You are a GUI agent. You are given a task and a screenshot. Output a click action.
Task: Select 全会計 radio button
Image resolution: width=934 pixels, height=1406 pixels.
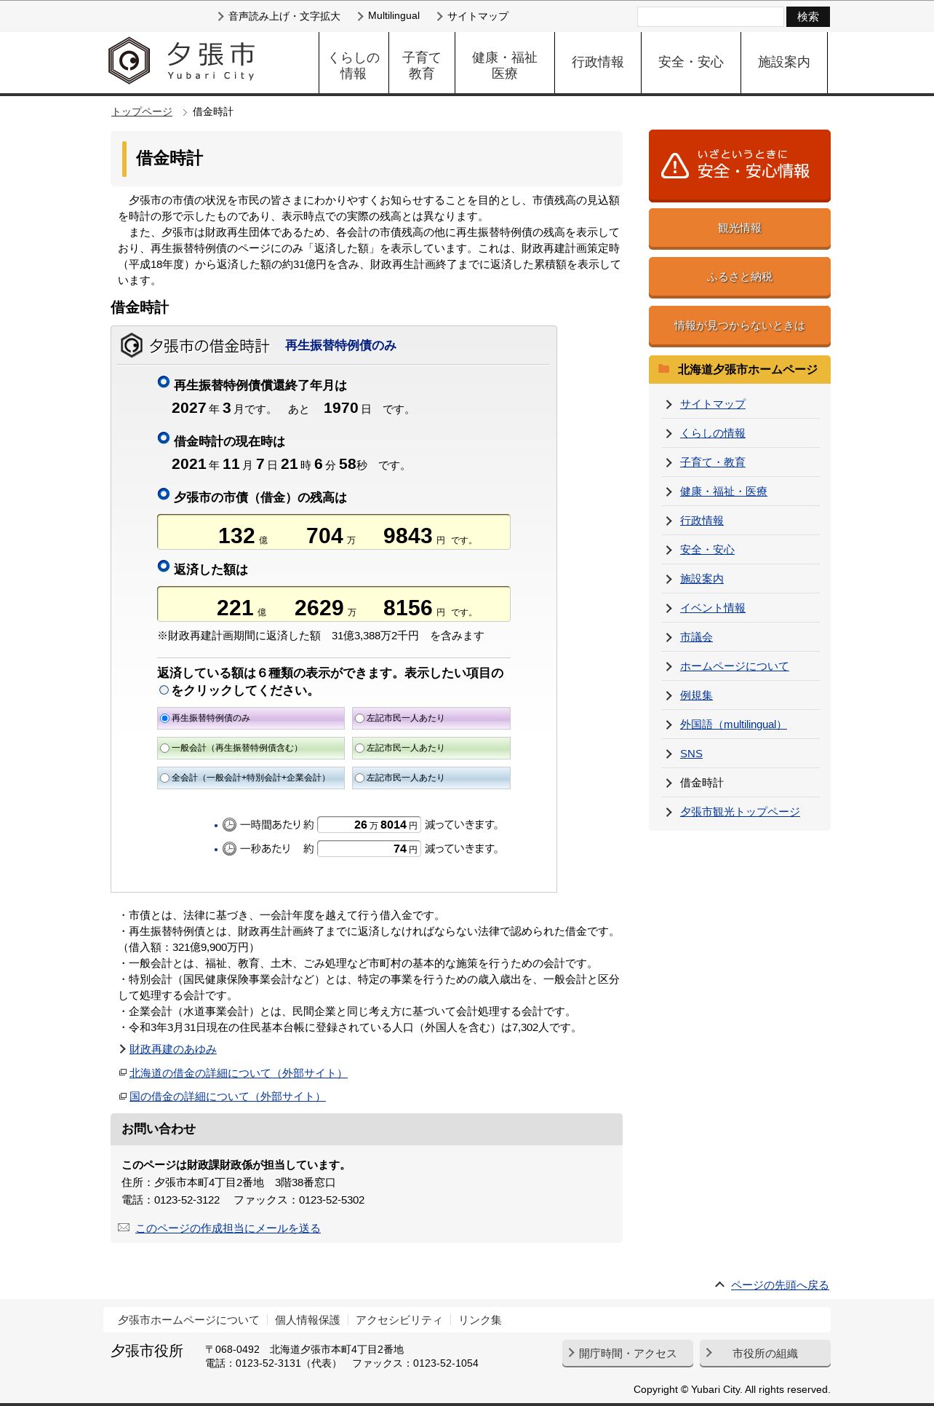(x=164, y=778)
